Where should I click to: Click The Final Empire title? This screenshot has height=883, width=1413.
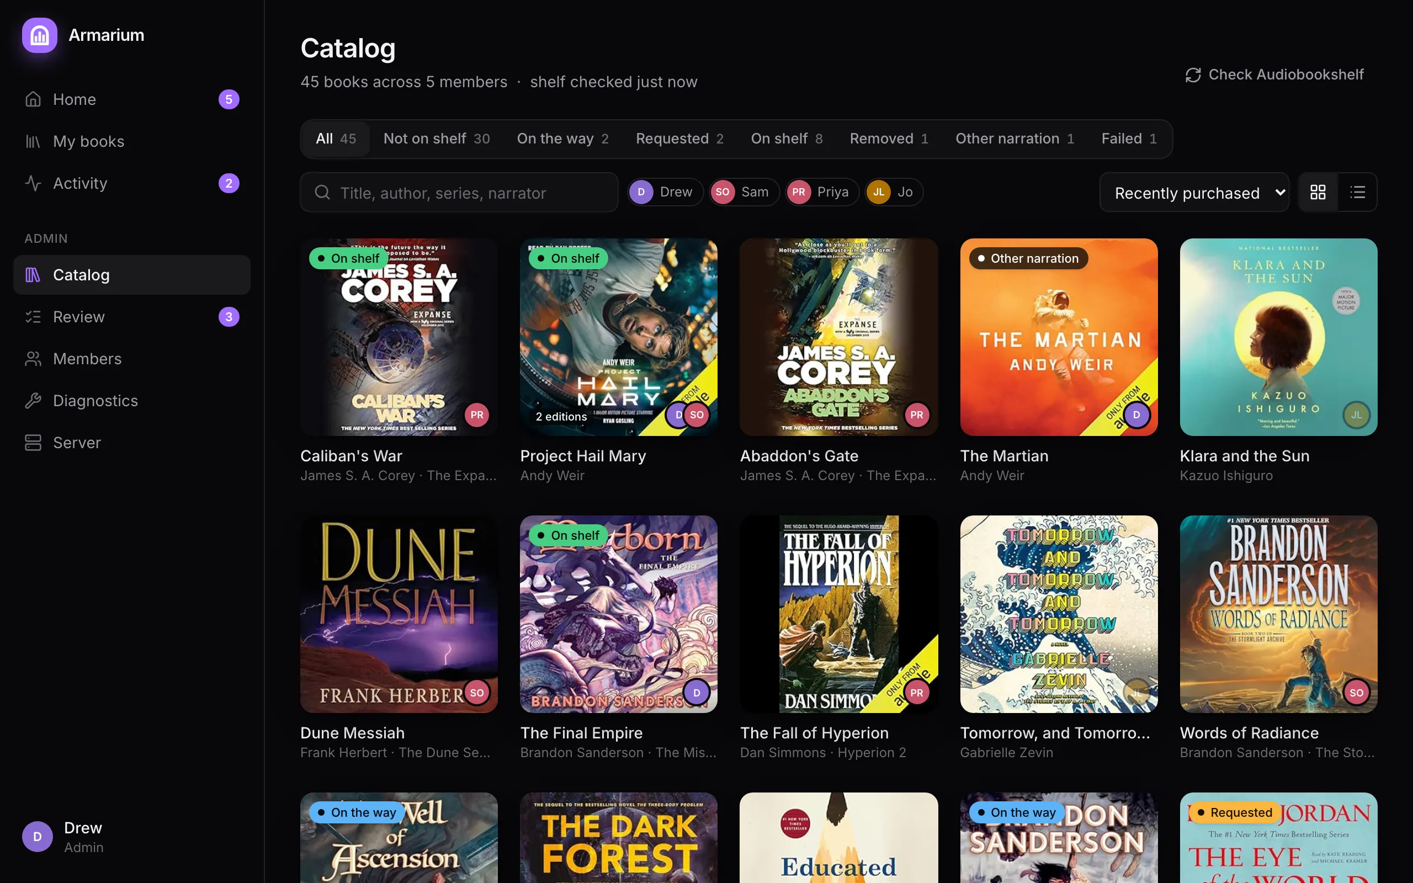pos(582,733)
